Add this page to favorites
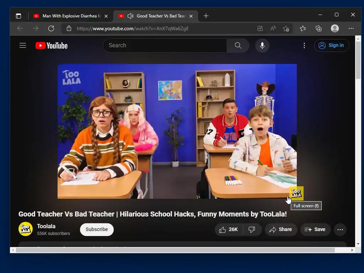364x273 pixels. click(286, 28)
